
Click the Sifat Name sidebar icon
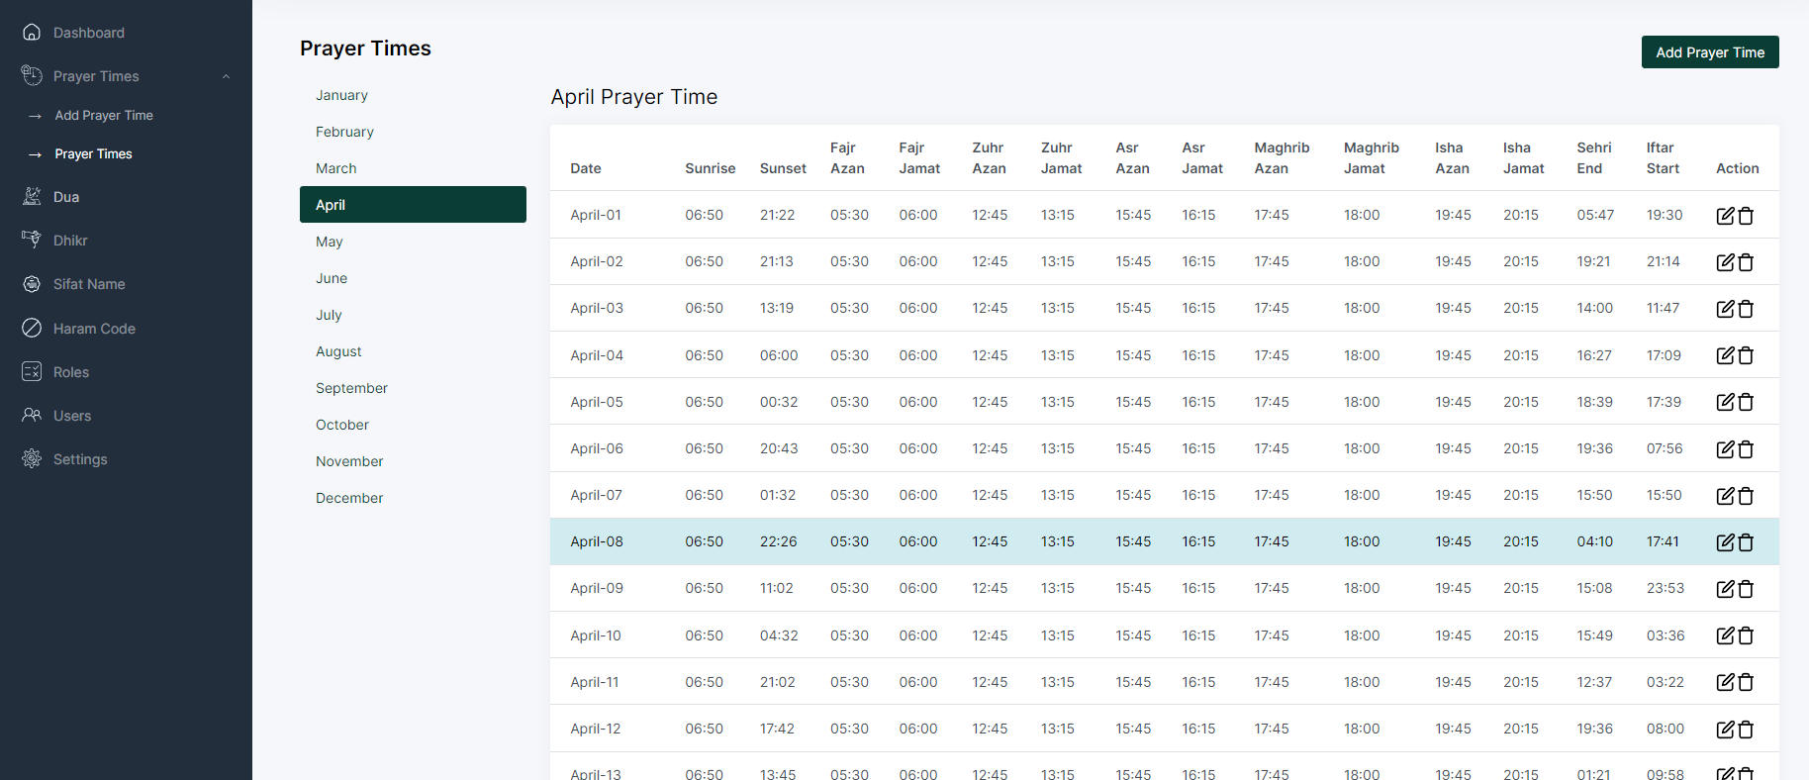click(32, 284)
